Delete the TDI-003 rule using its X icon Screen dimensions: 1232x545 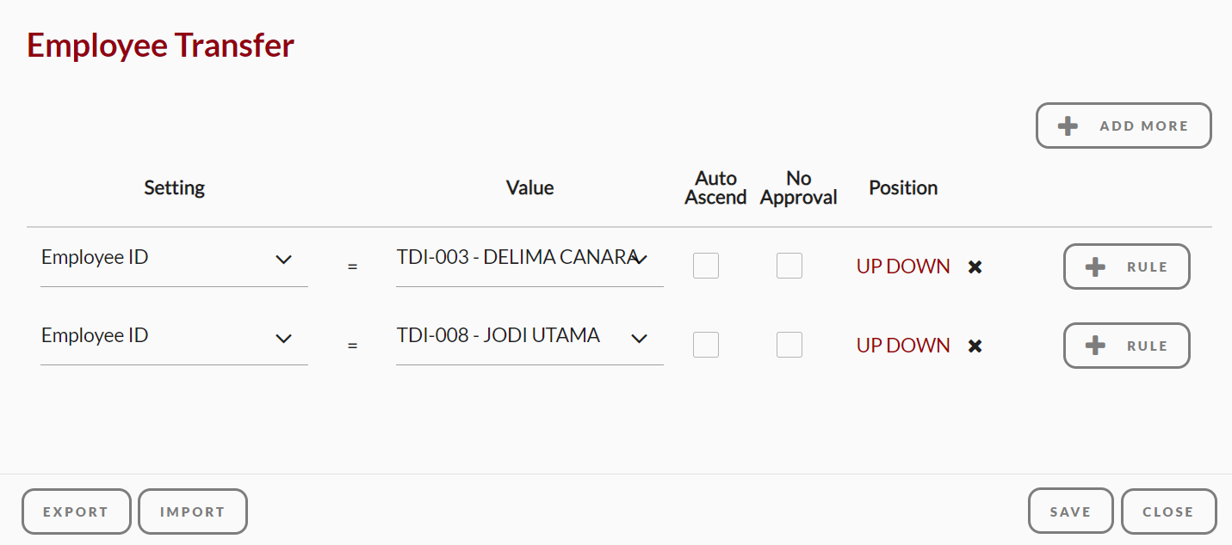pos(975,266)
